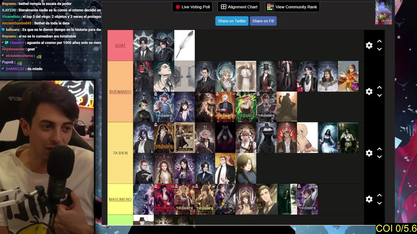This screenshot has height=234, width=417.
Task: Open settings gear for MASOMENO row
Action: click(x=369, y=199)
